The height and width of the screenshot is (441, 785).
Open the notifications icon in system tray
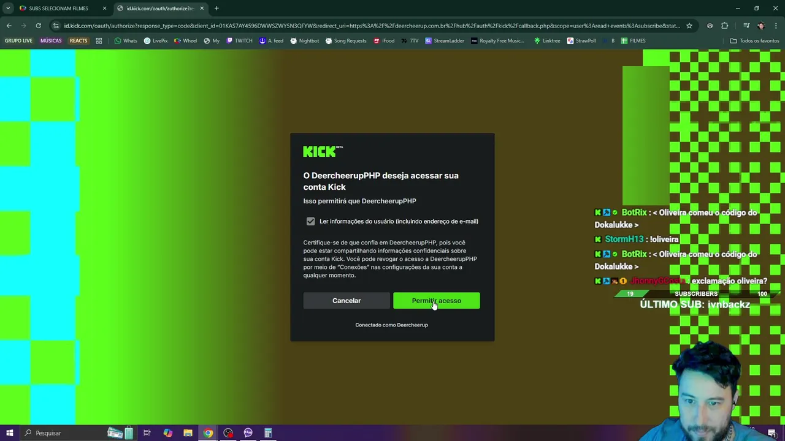pyautogui.click(x=772, y=433)
